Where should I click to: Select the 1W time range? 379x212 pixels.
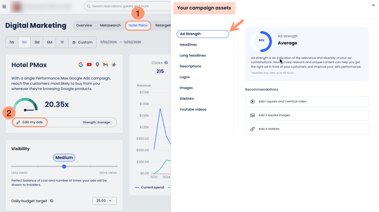(12, 42)
